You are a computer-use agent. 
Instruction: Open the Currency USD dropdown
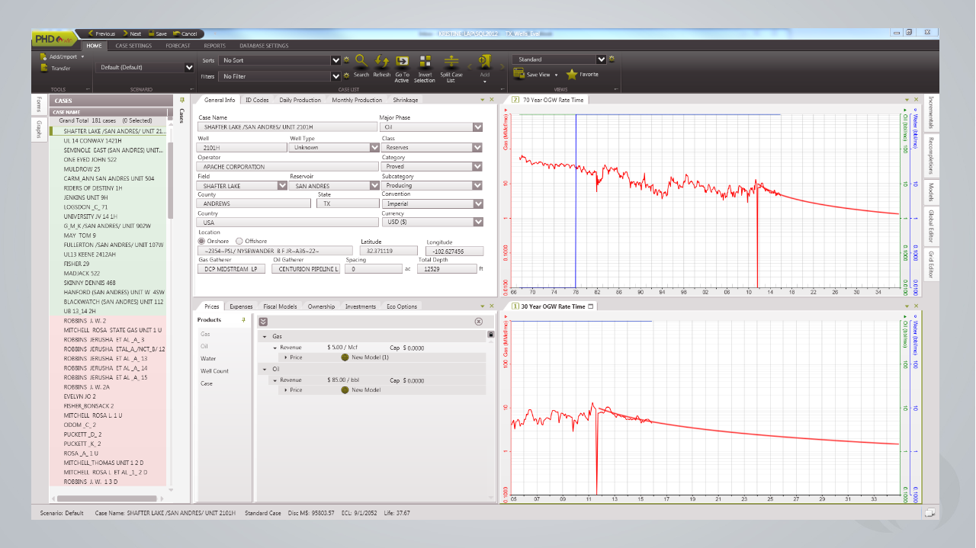[x=477, y=223]
